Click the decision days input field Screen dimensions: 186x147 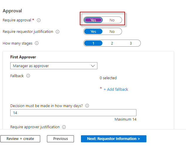tap(73, 113)
